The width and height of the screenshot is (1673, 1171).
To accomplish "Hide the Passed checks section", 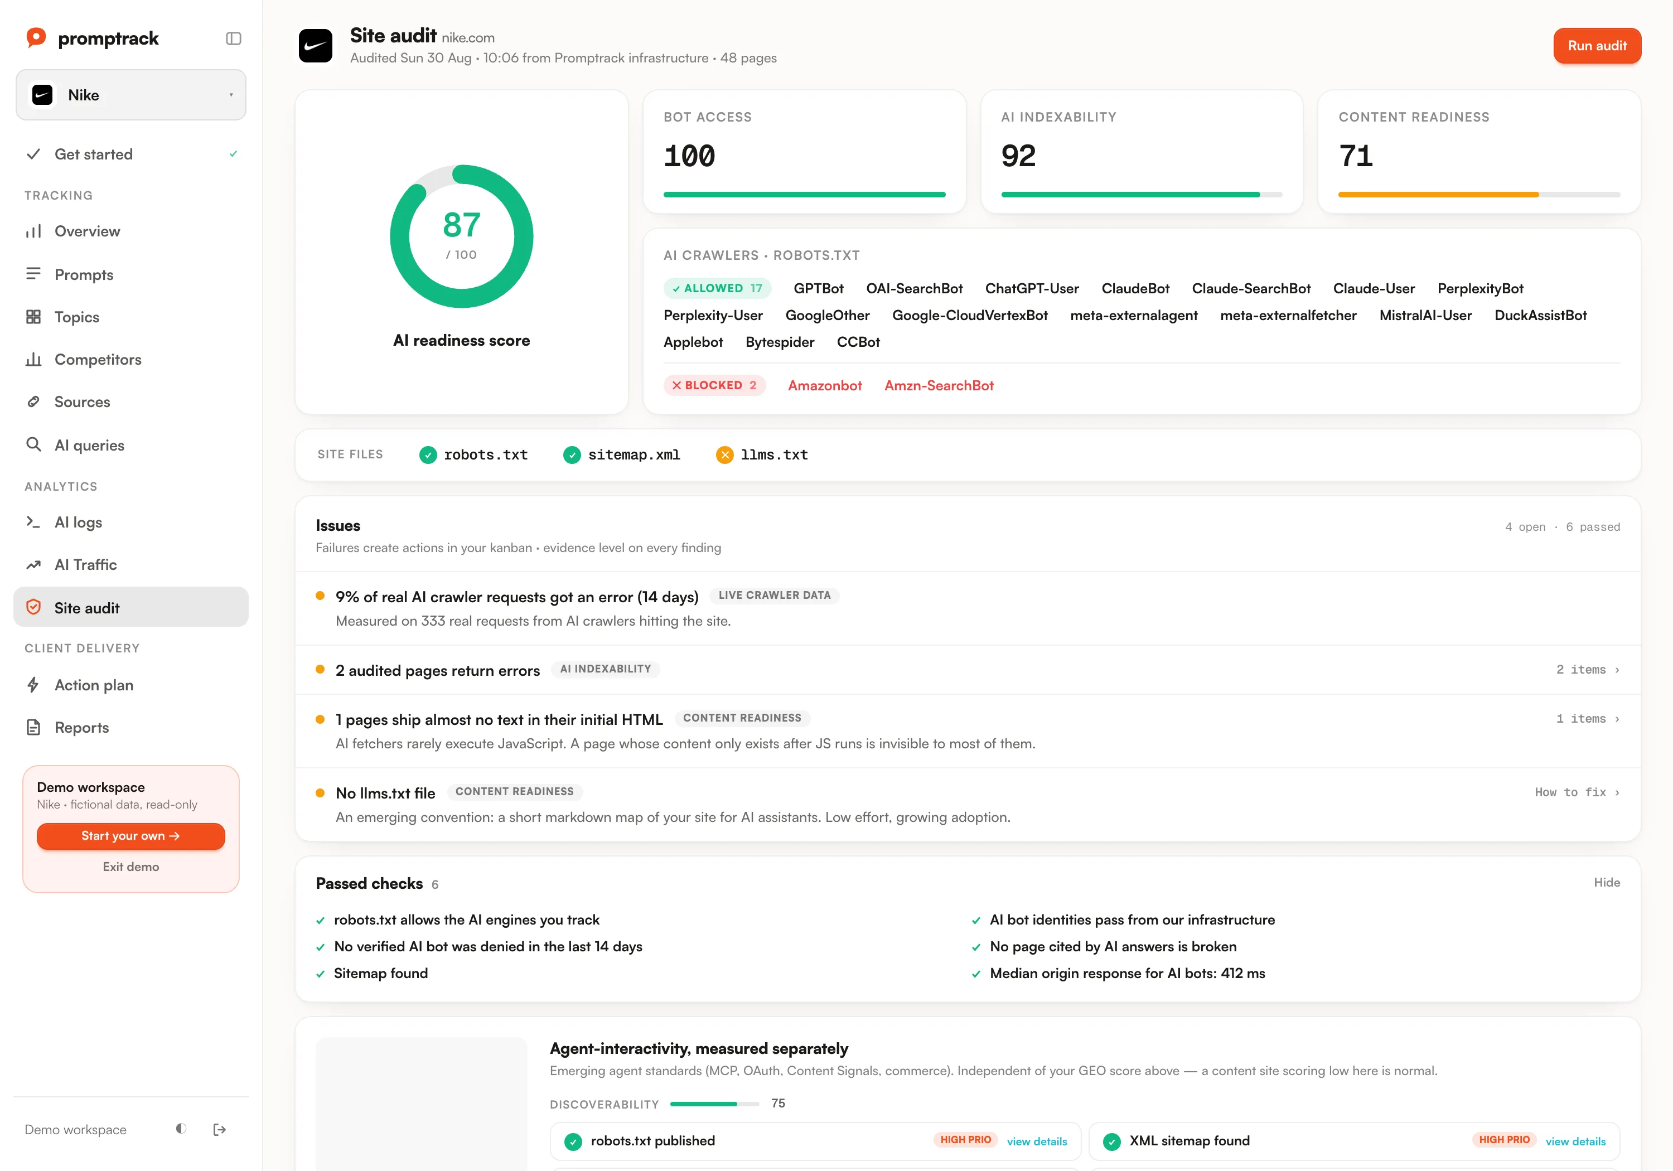I will click(1607, 883).
